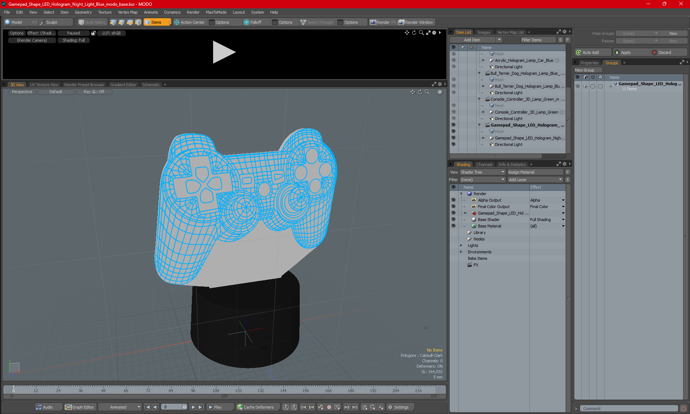Toggle visibility of last Directional Light item

(x=453, y=144)
